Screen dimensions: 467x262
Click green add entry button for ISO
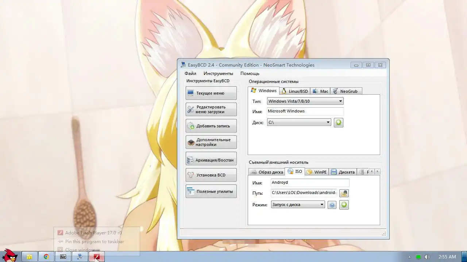click(x=344, y=205)
